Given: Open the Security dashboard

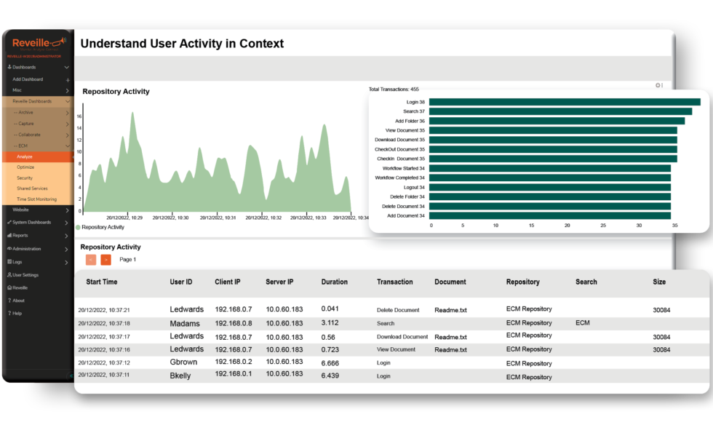Looking at the screenshot, I should [36, 178].
